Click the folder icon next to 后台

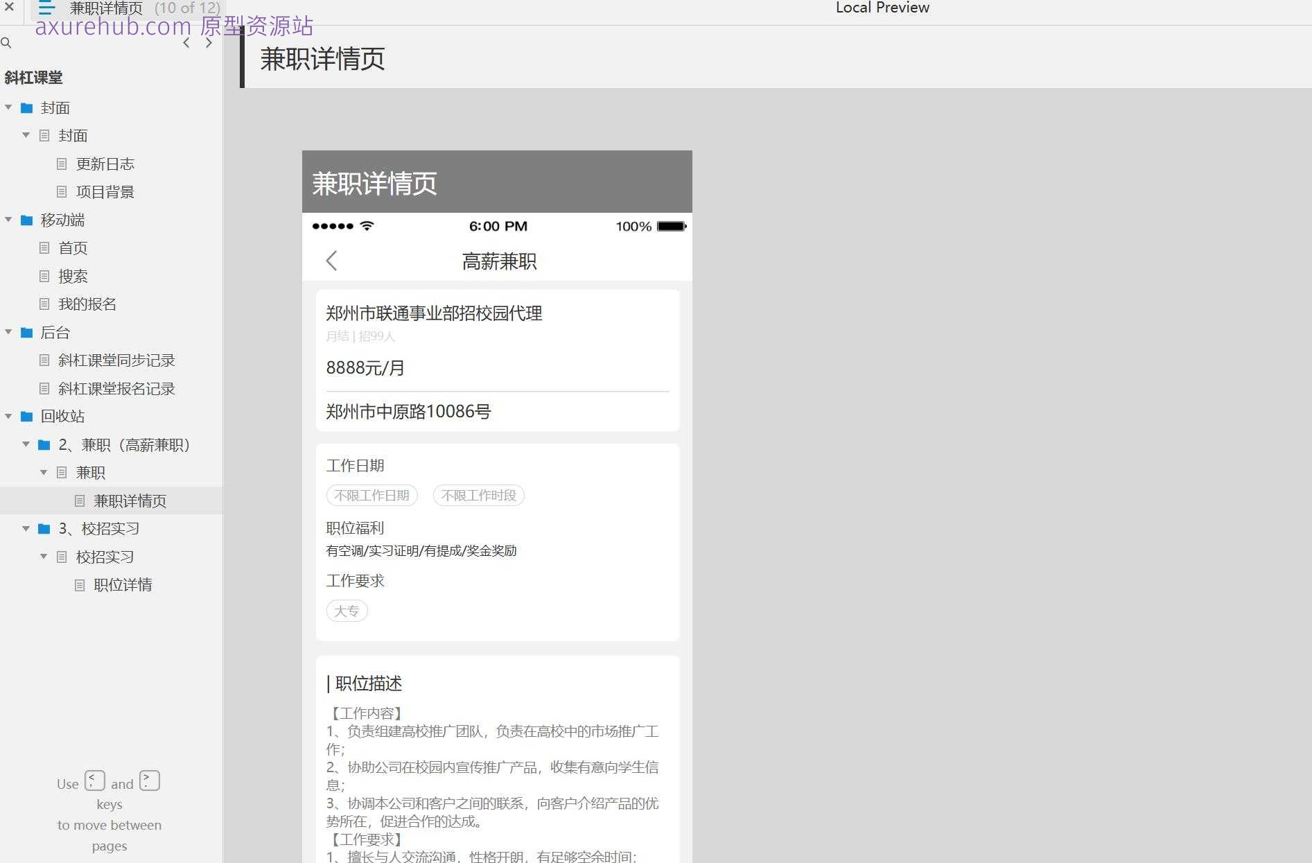tap(27, 333)
